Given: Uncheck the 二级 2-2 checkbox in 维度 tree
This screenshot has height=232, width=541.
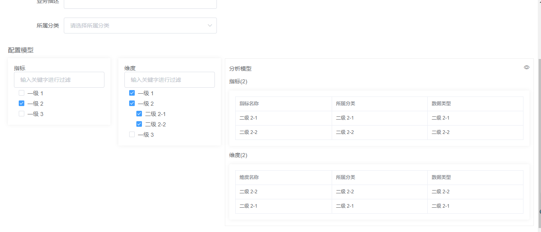Looking at the screenshot, I should coord(139,124).
